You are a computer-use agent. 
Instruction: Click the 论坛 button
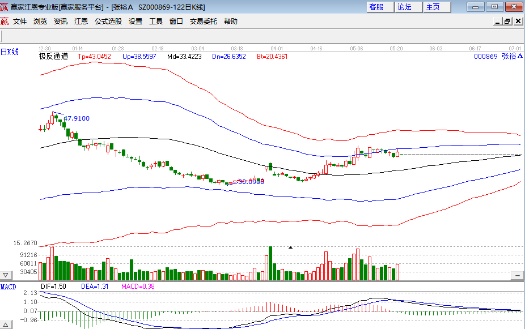tap(405, 7)
